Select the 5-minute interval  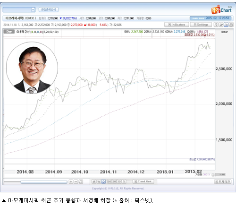[124, 181]
